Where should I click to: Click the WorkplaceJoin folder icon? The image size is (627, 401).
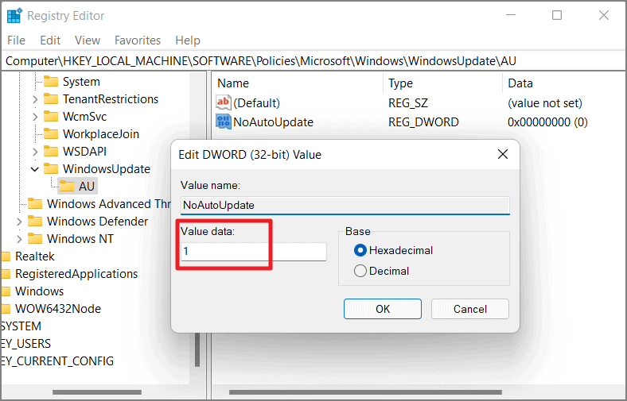[51, 134]
